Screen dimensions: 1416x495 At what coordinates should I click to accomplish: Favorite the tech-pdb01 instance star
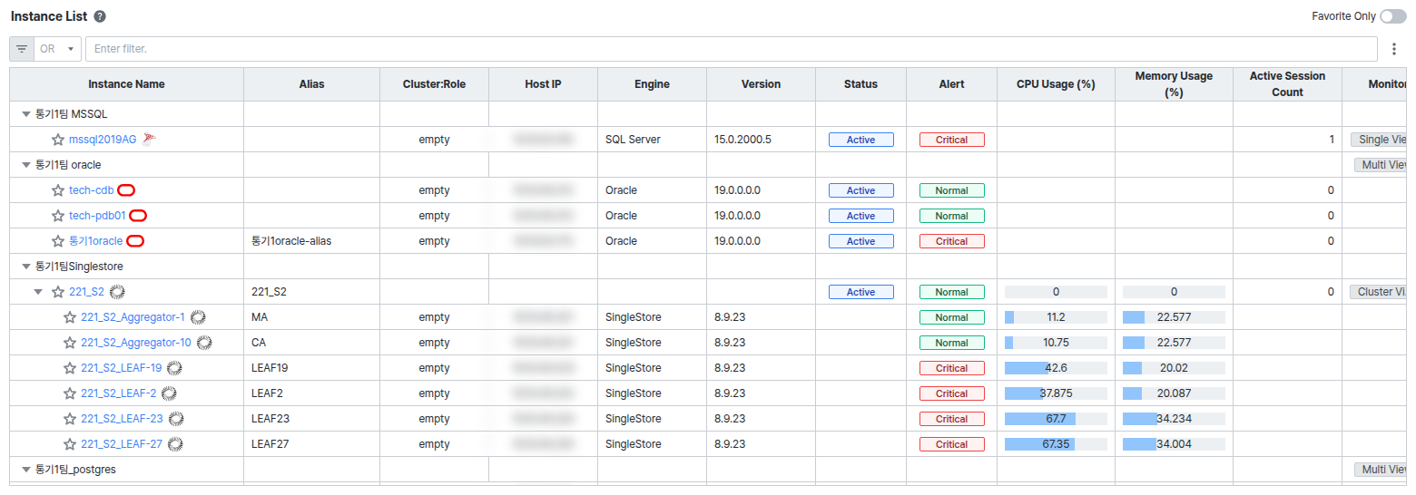pyautogui.click(x=58, y=216)
